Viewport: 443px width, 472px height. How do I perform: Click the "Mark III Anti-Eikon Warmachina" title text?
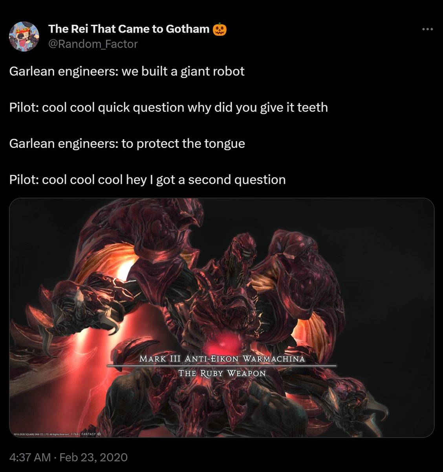(222, 359)
